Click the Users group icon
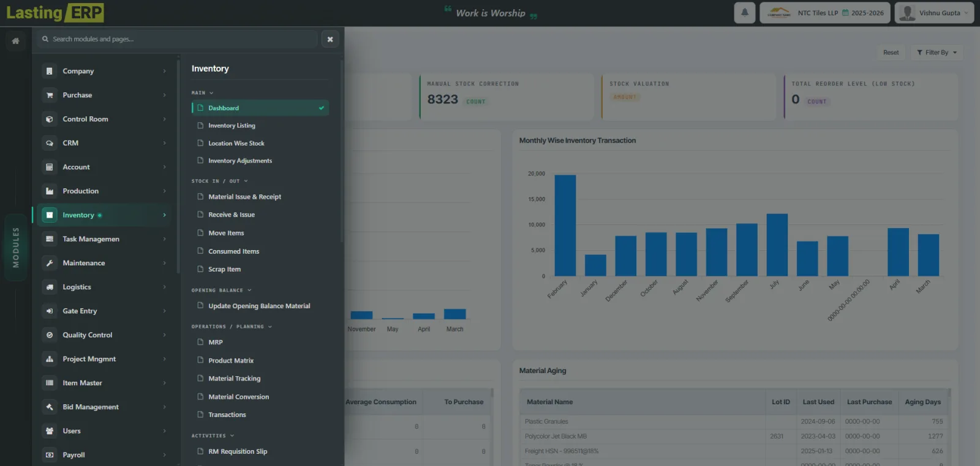 [x=50, y=431]
